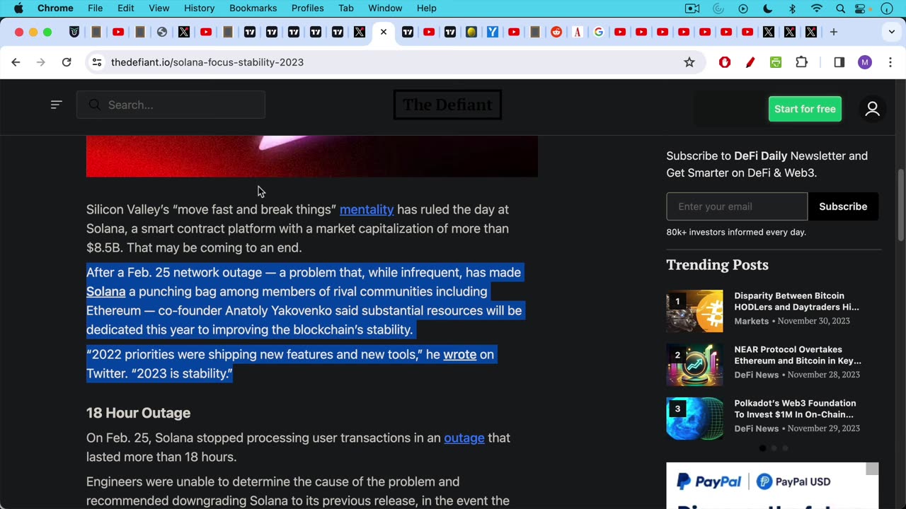
Task: Click the page vertical scrollbar thumb
Action: [901, 205]
